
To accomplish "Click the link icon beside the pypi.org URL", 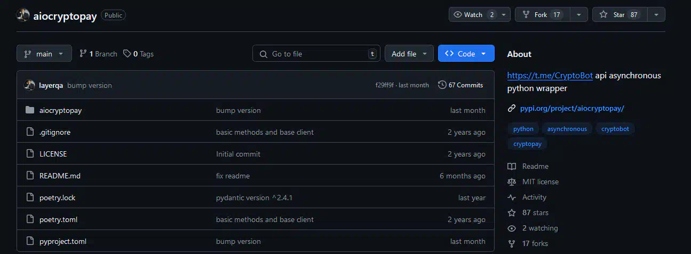I will [512, 109].
